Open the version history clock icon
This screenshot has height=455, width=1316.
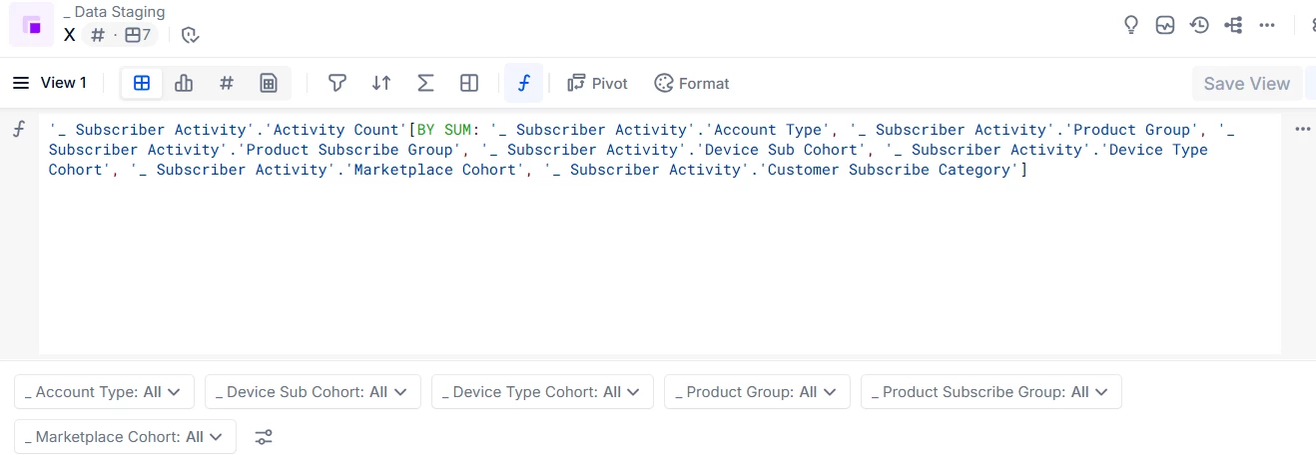click(1199, 25)
